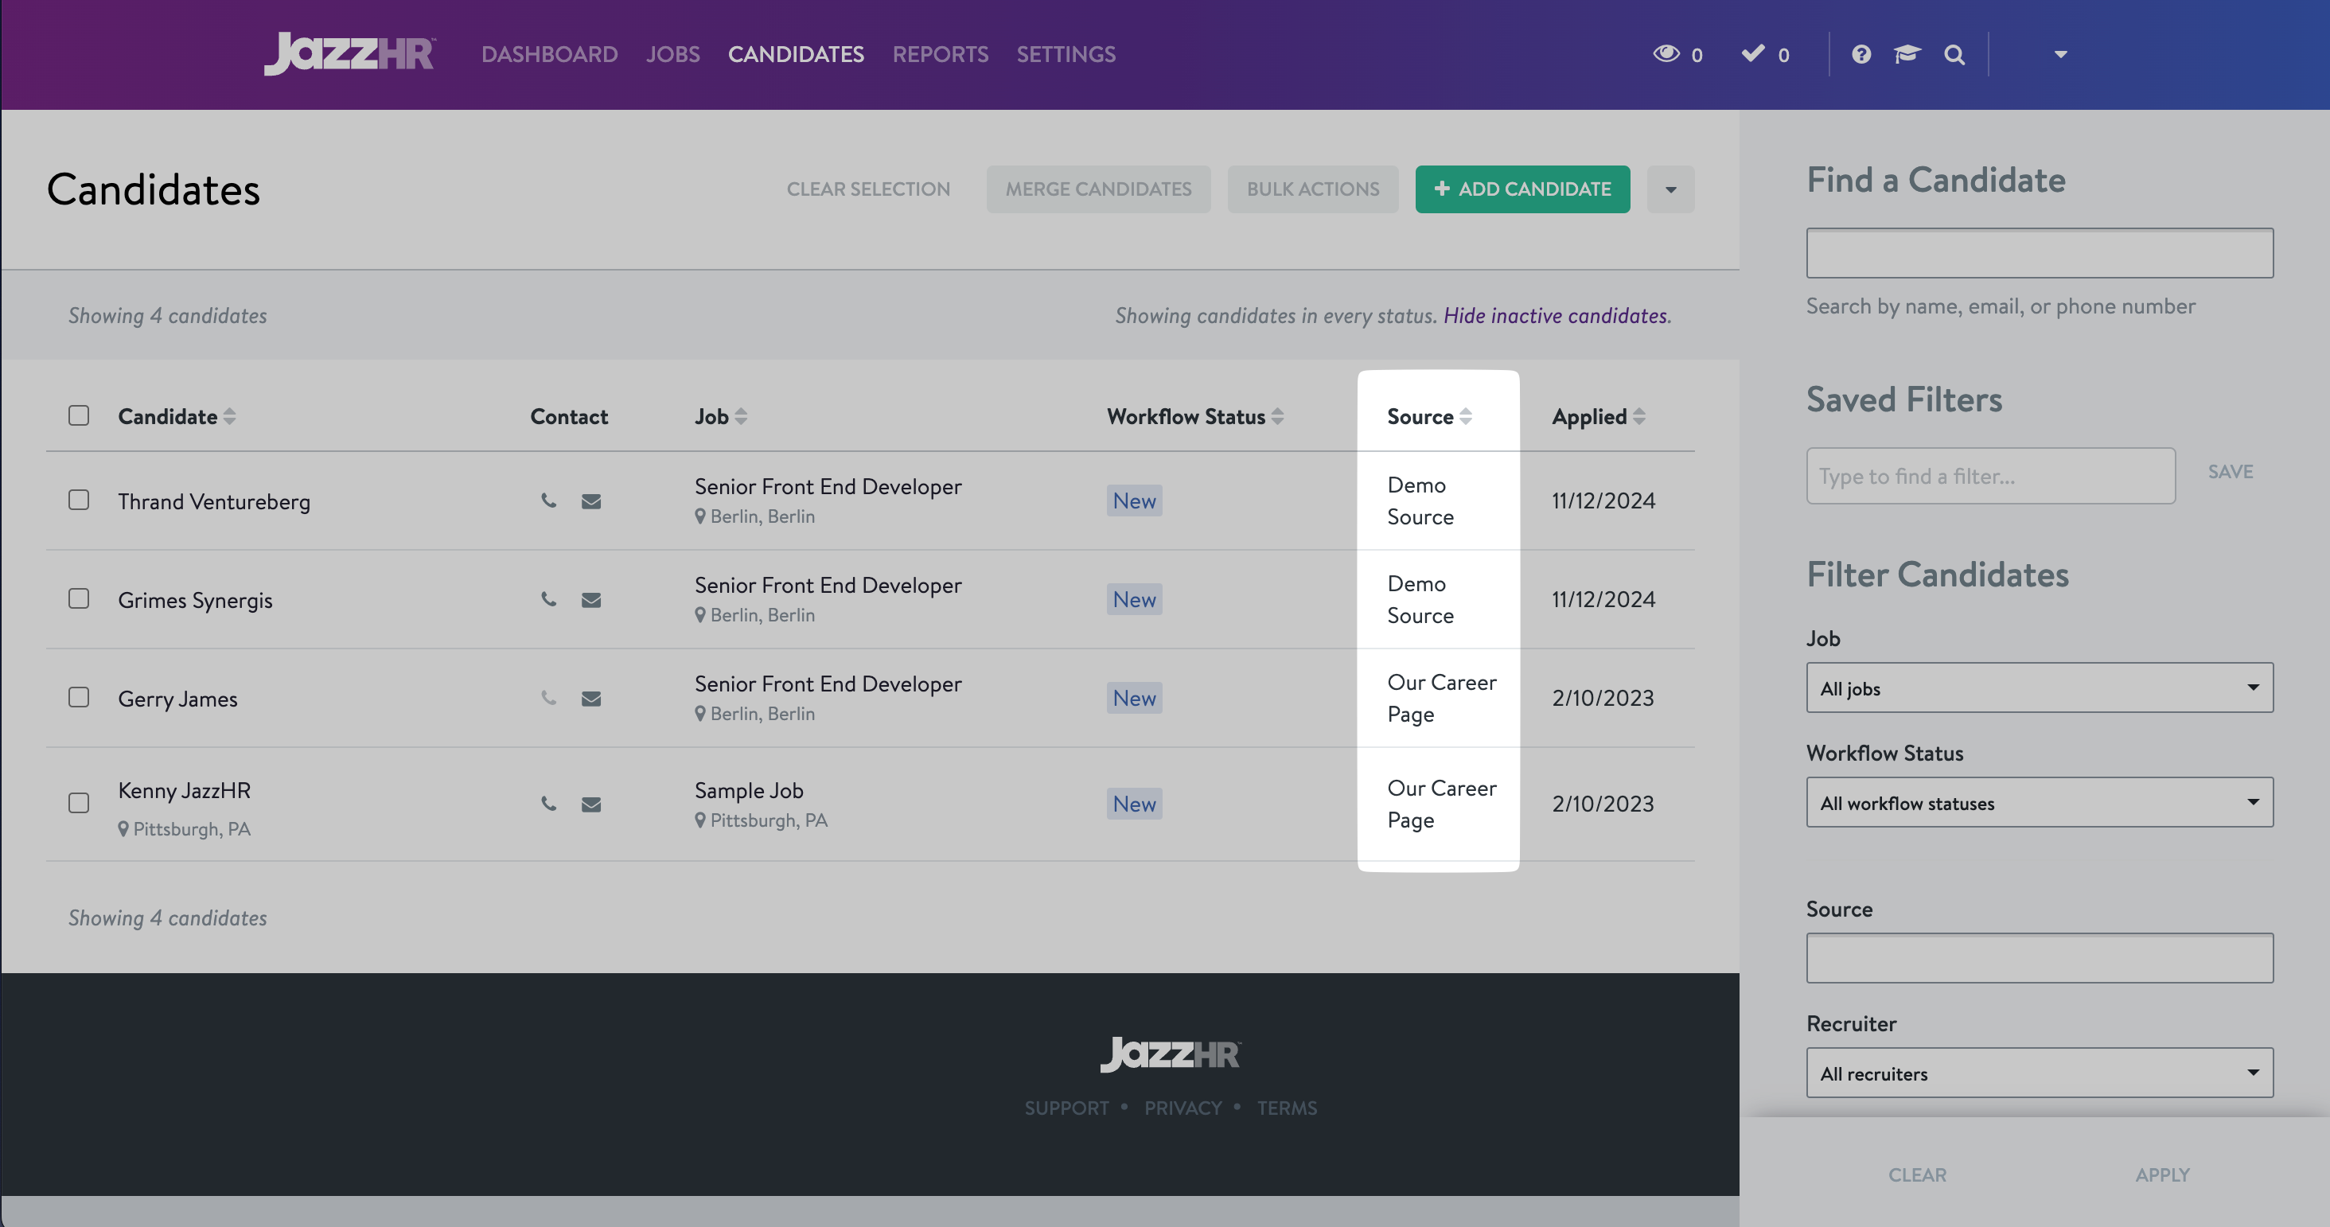Image resolution: width=2330 pixels, height=1227 pixels.
Task: Click Our Career Page source for Gerry James
Action: (x=1442, y=697)
